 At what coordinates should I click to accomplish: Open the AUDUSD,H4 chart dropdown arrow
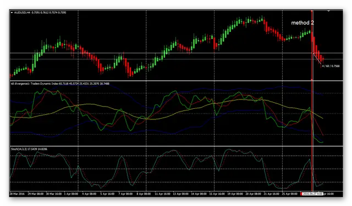pos(12,13)
